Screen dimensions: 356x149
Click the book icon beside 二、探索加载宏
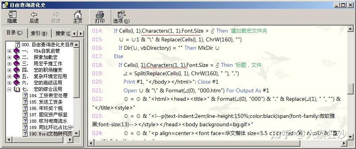point(17,57)
